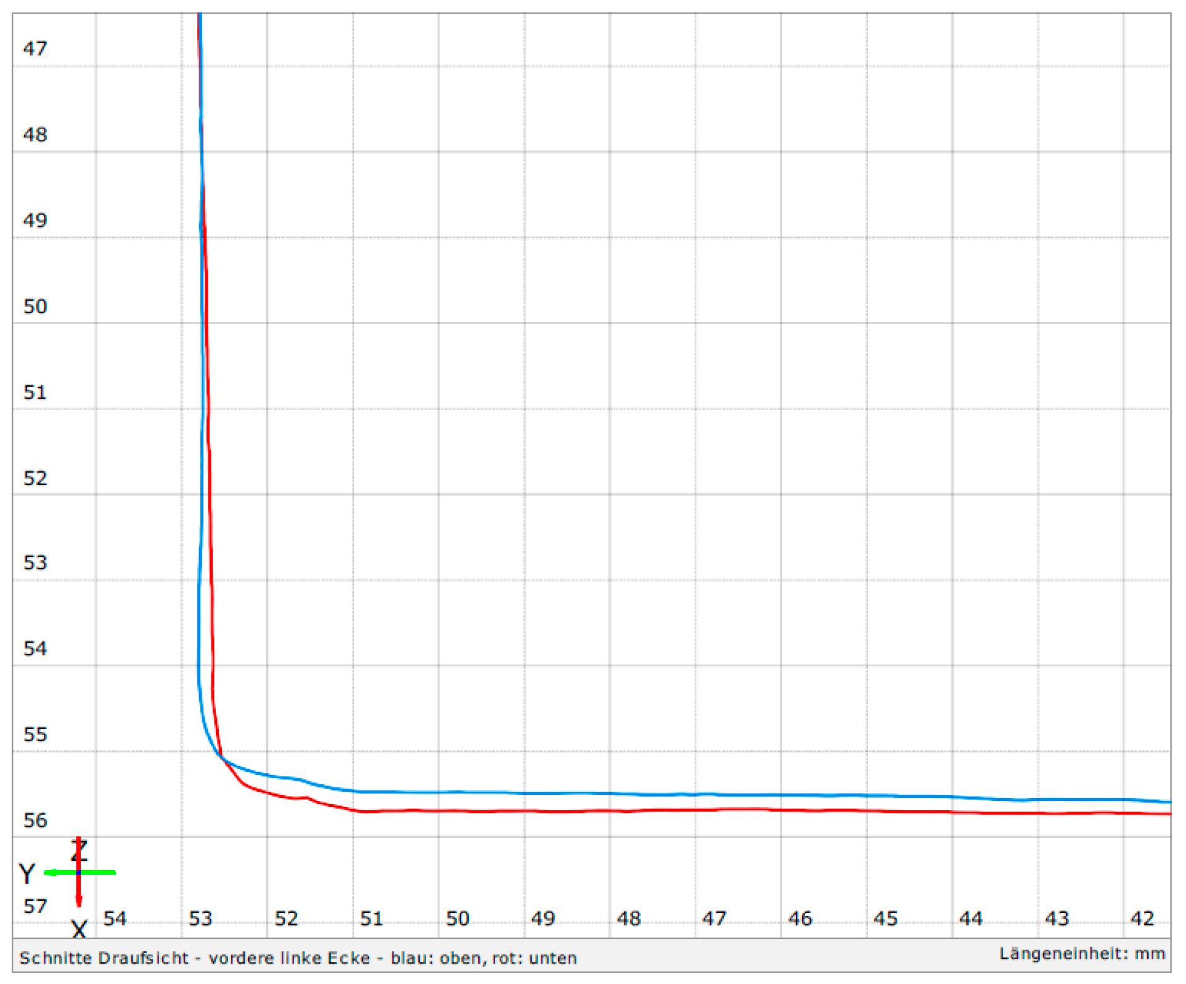Click the Y letter beside green arrow
This screenshot has width=1186, height=984.
[x=27, y=873]
